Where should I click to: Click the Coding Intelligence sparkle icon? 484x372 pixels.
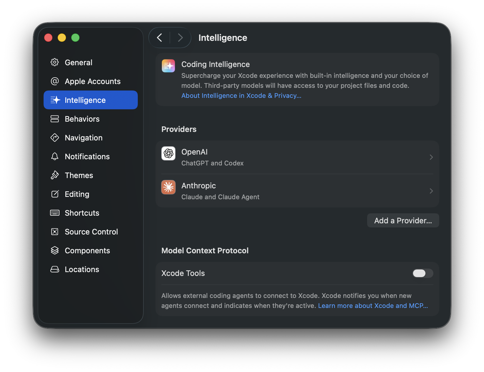point(168,66)
